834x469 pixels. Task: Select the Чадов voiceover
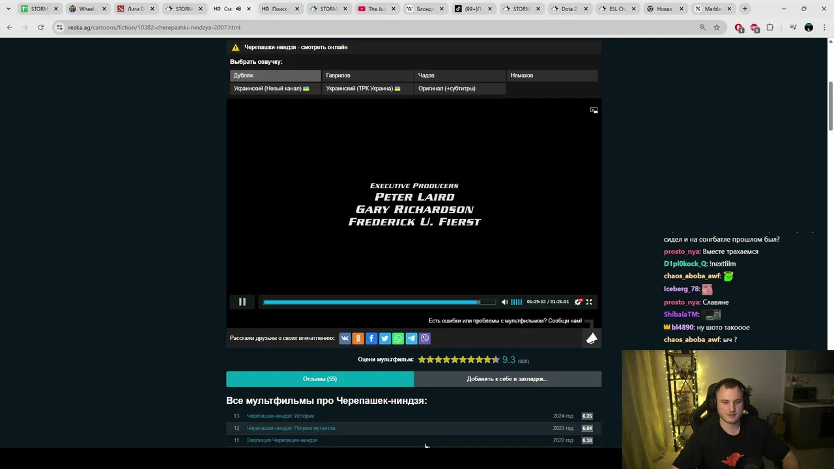click(460, 76)
